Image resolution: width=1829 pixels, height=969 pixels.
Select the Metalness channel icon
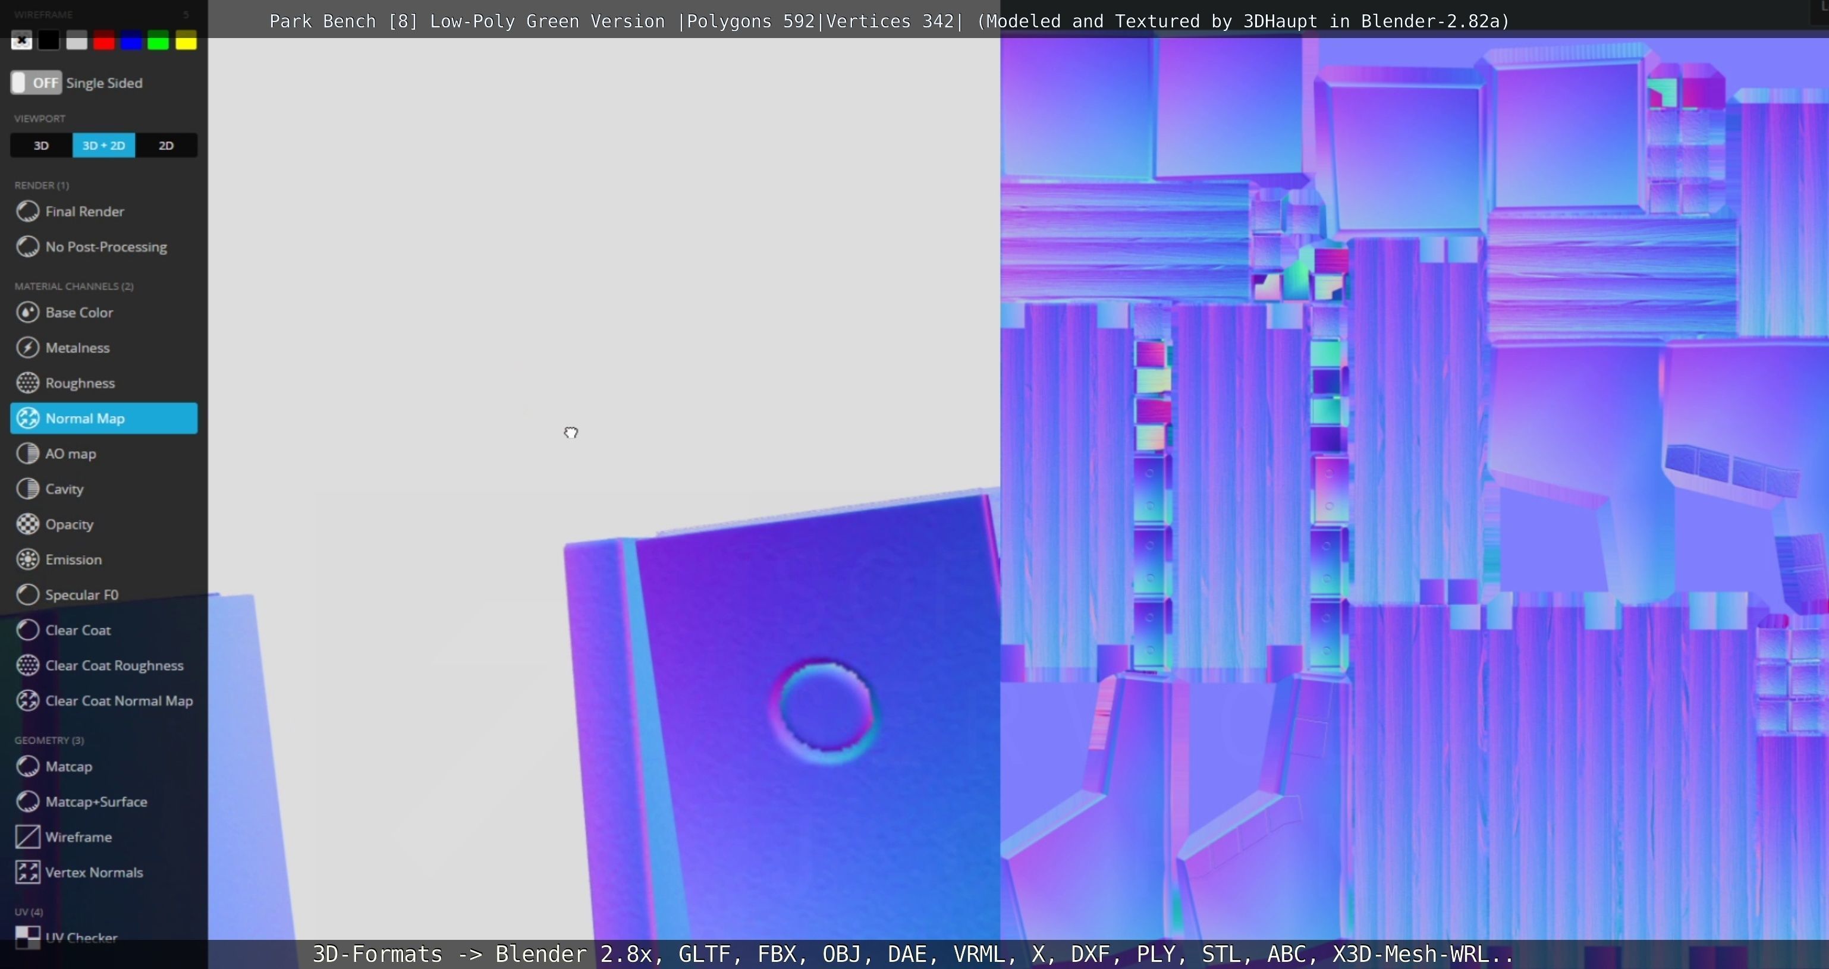[28, 348]
